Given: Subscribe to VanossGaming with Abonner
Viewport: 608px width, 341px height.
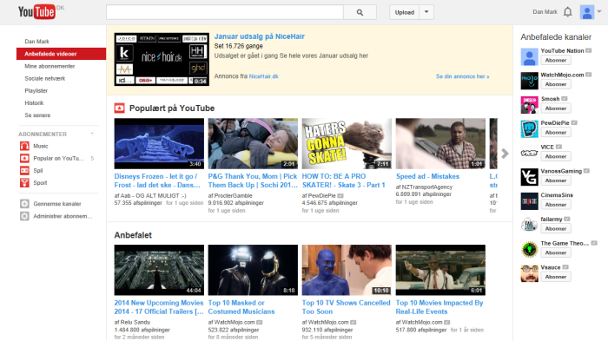Looking at the screenshot, I should [x=556, y=180].
